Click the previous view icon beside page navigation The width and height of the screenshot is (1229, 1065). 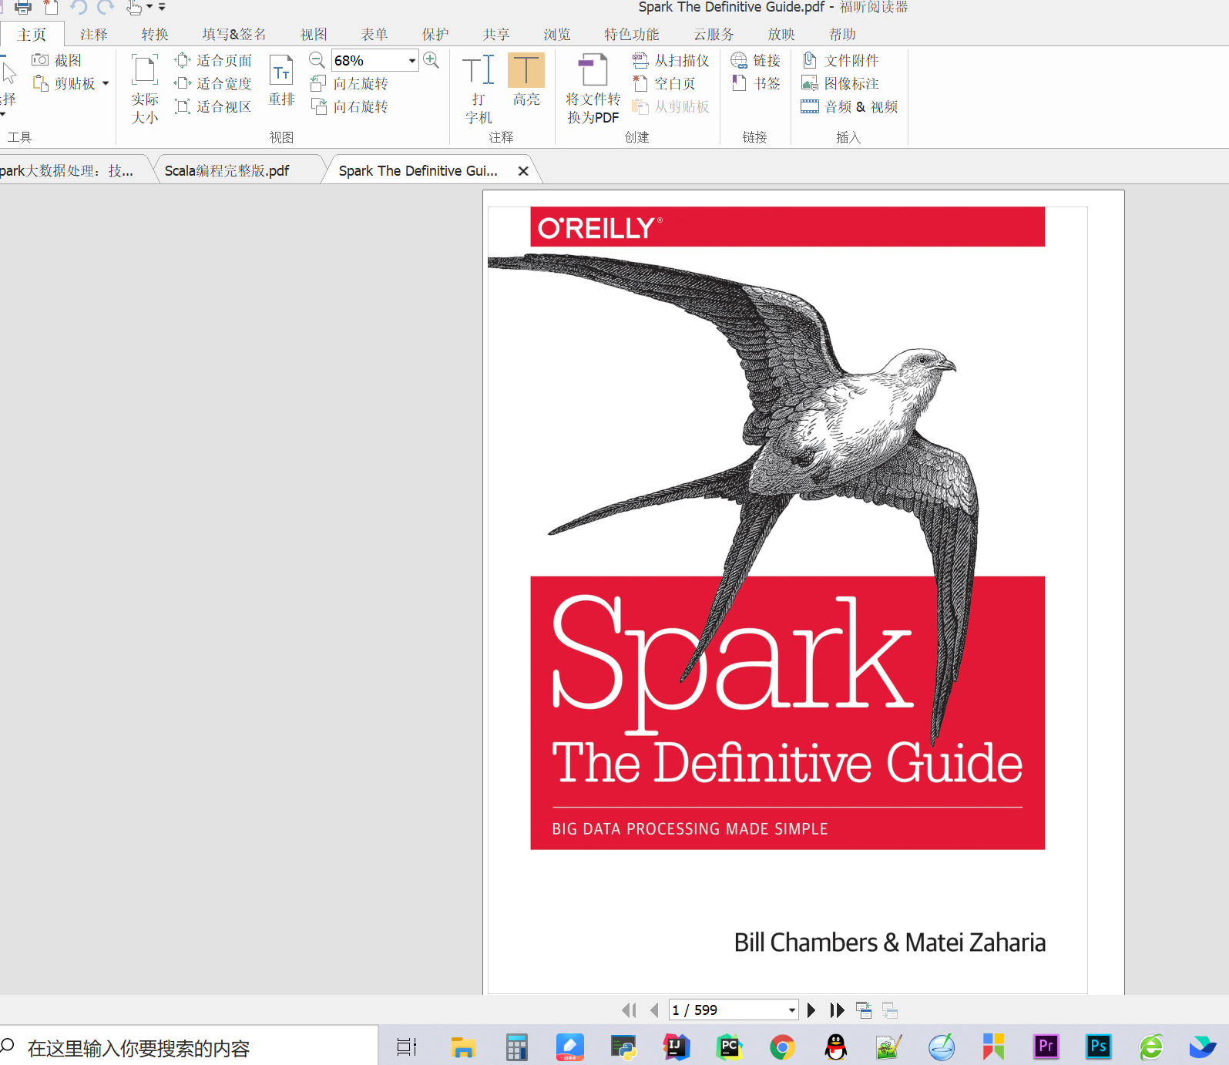(x=864, y=1010)
